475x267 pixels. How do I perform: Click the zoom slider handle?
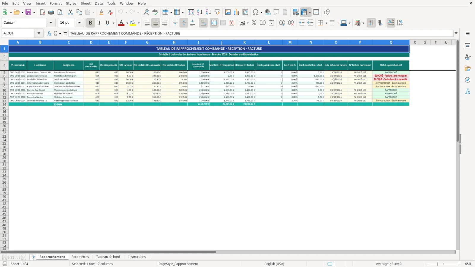click(437, 264)
